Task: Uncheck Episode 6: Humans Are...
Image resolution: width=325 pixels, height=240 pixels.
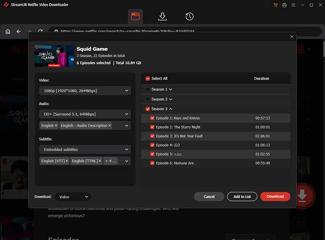Action: click(x=152, y=163)
